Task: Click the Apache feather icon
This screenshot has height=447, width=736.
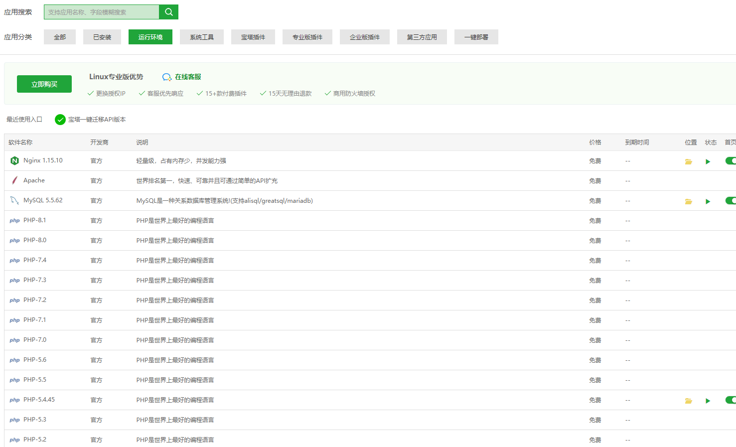Action: click(14, 180)
